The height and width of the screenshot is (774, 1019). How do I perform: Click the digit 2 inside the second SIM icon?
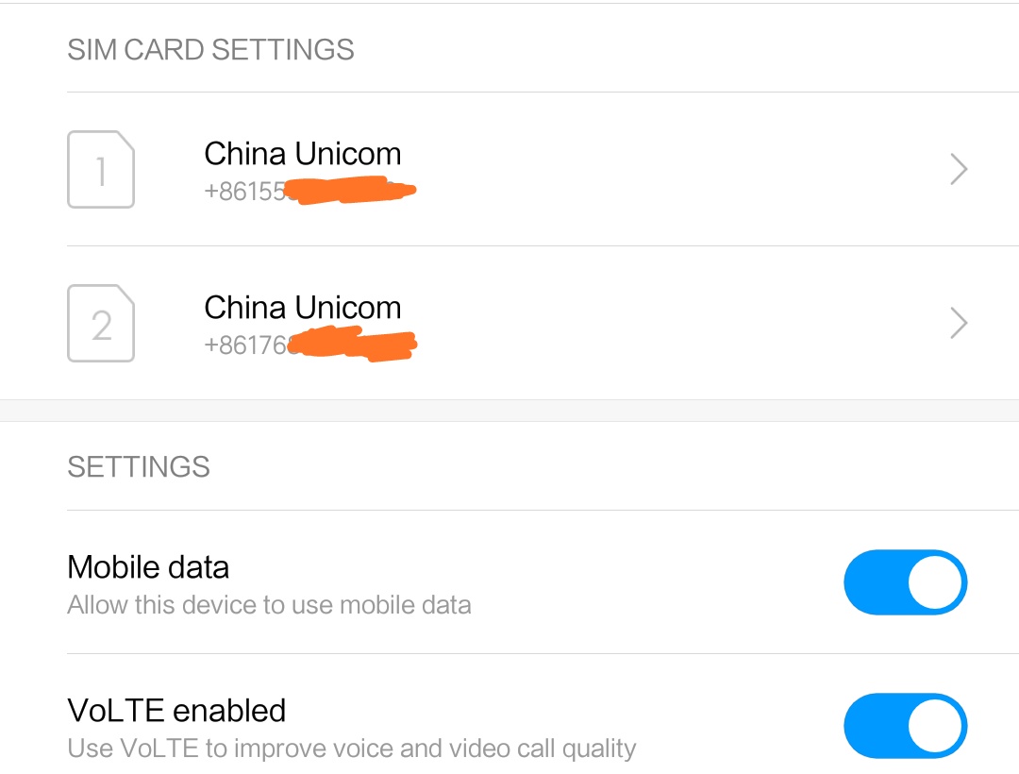[x=101, y=326]
